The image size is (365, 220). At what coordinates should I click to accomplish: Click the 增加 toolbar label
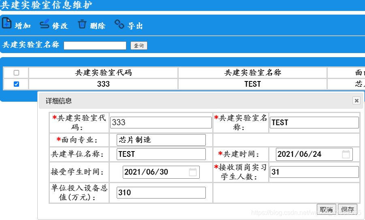tap(23, 26)
